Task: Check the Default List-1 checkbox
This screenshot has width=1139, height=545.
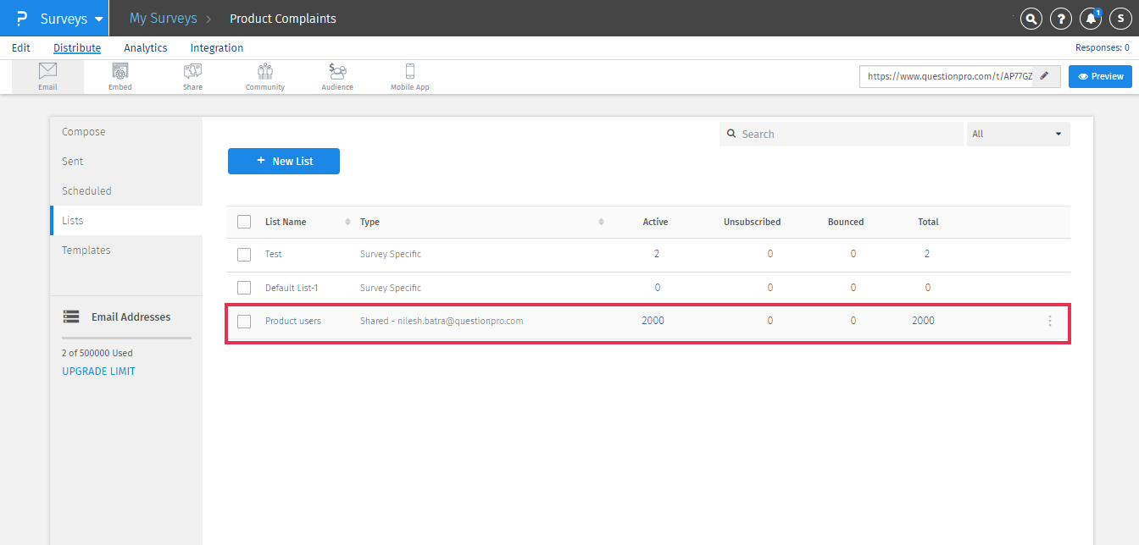Action: pyautogui.click(x=244, y=288)
